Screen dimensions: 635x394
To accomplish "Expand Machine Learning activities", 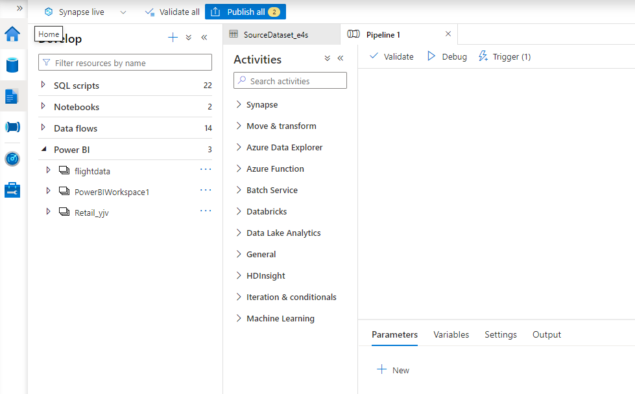I will click(239, 318).
